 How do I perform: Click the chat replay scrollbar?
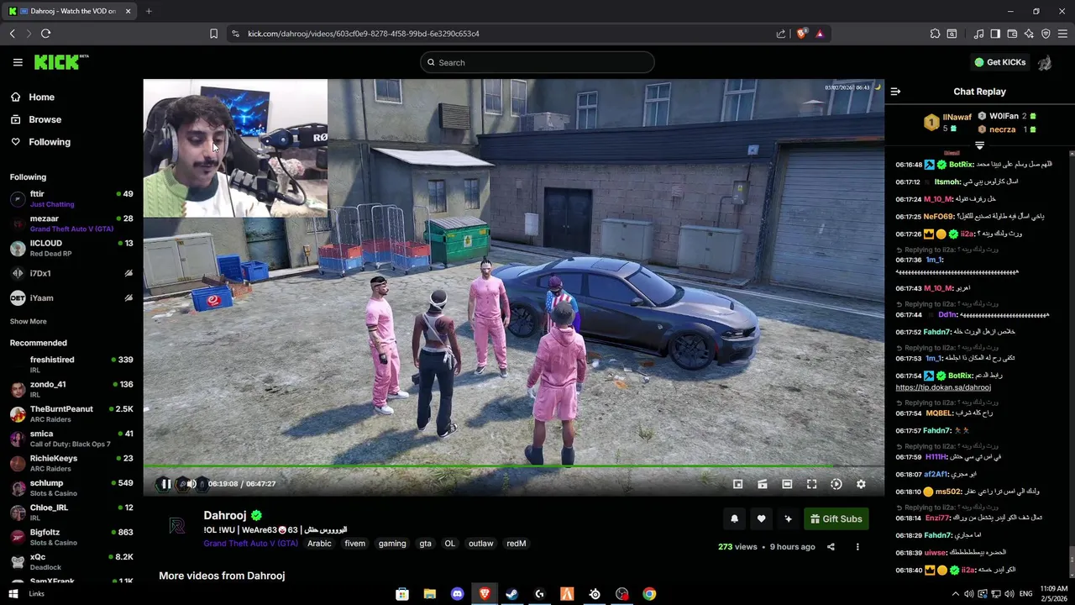(1072, 559)
